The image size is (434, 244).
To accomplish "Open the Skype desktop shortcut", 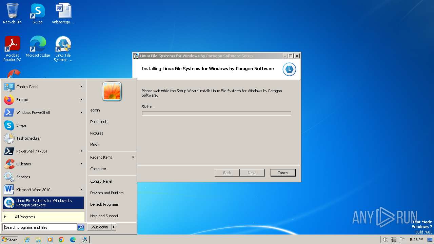I will (38, 14).
